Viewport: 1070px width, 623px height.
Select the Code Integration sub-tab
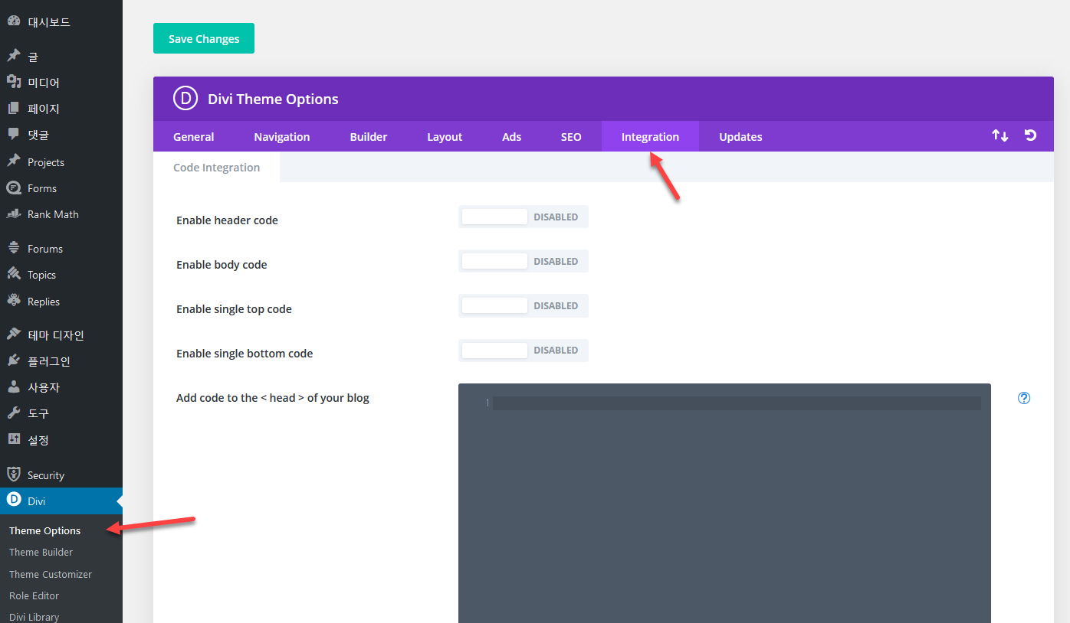[216, 167]
